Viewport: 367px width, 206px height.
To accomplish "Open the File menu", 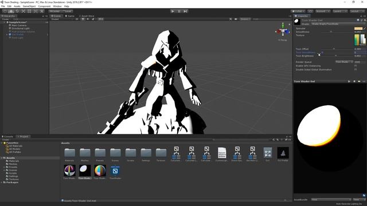I will (x=3, y=6).
